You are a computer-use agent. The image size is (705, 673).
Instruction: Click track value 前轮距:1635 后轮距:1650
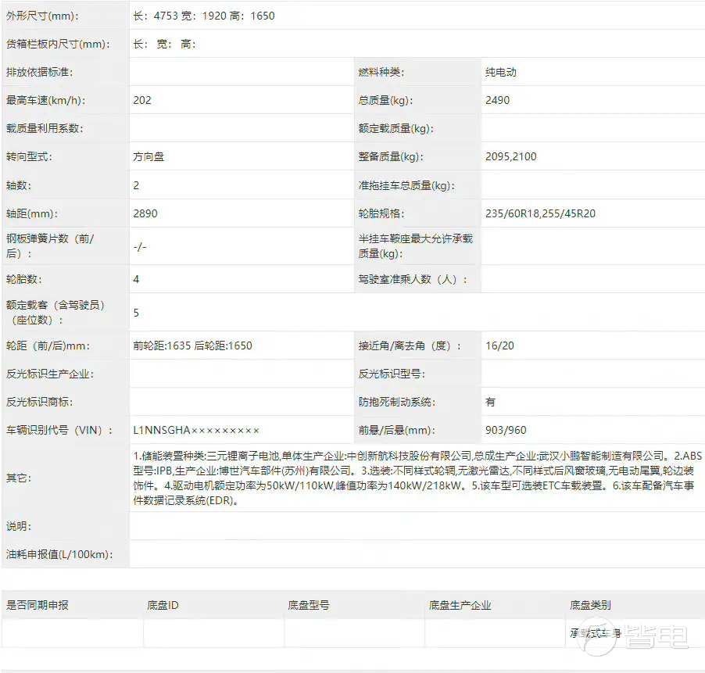click(192, 345)
